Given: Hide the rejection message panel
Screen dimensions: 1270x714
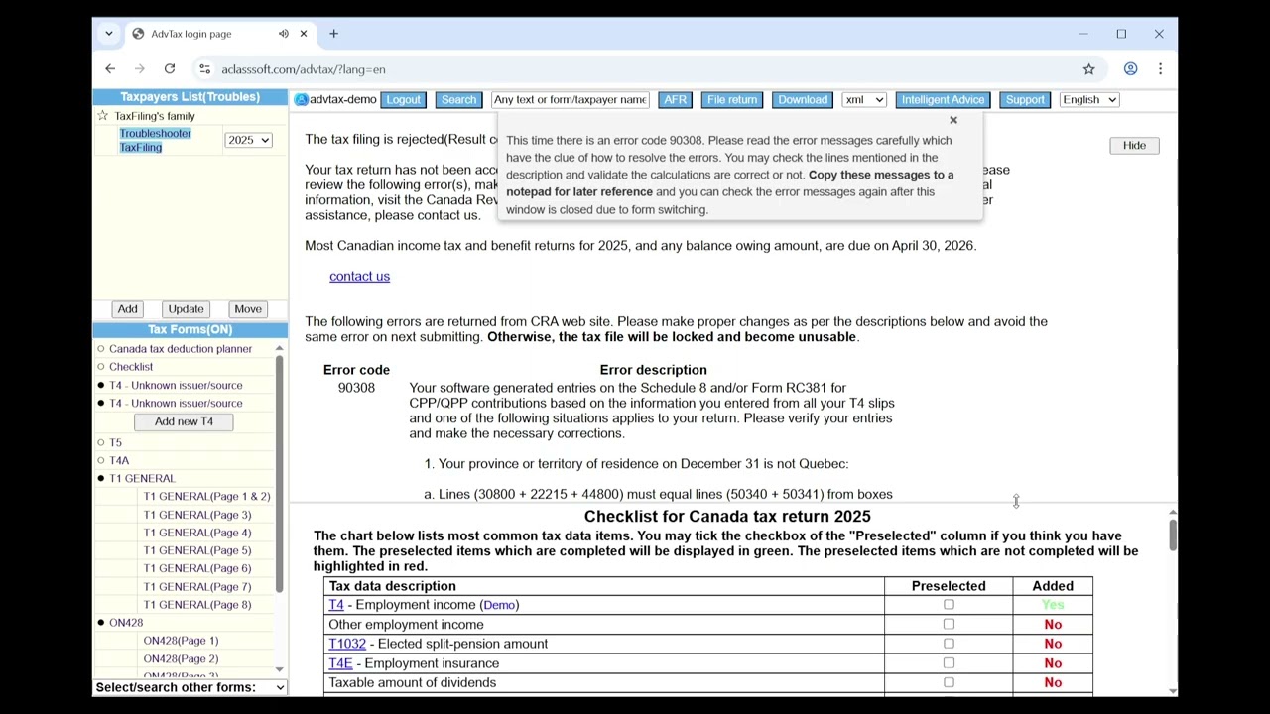Looking at the screenshot, I should pyautogui.click(x=1134, y=146).
